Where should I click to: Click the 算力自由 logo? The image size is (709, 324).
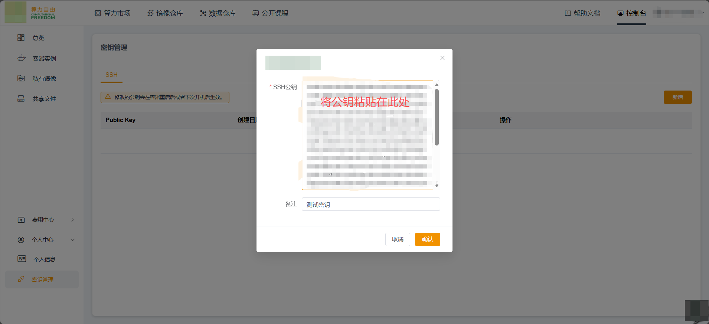coord(30,12)
